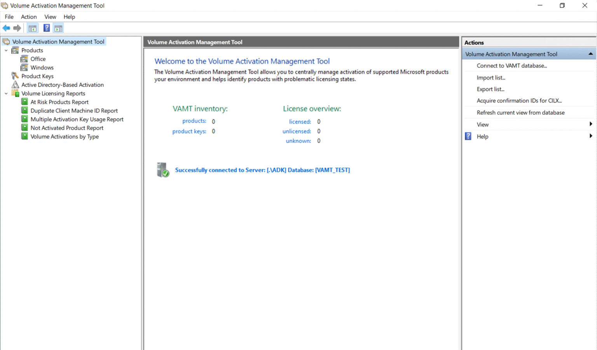Click the Forward navigation arrow icon
597x350 pixels.
pos(17,28)
